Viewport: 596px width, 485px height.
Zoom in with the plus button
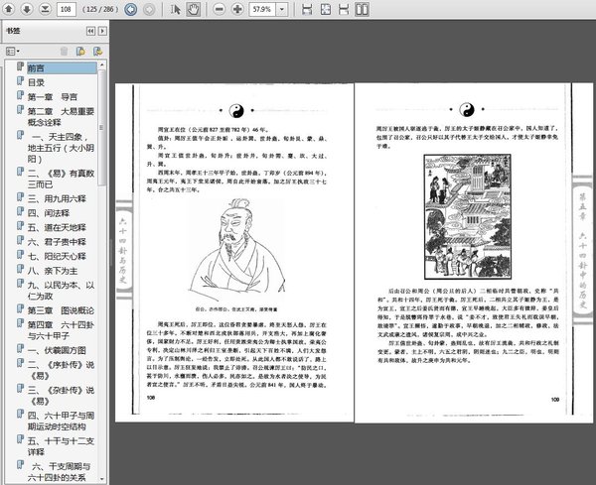pyautogui.click(x=237, y=9)
